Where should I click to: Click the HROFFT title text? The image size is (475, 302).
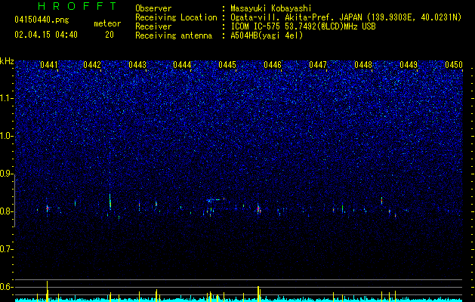[78, 6]
